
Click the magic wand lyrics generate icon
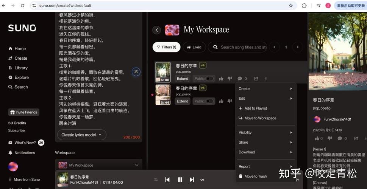pyautogui.click(x=136, y=72)
